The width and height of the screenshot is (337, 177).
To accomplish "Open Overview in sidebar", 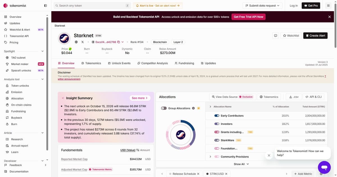I will [x=15, y=17].
